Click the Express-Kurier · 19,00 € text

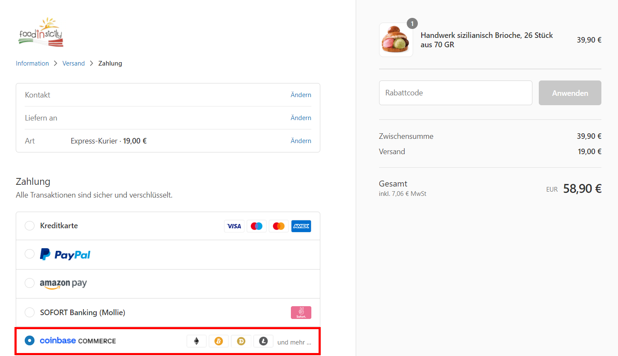click(109, 141)
